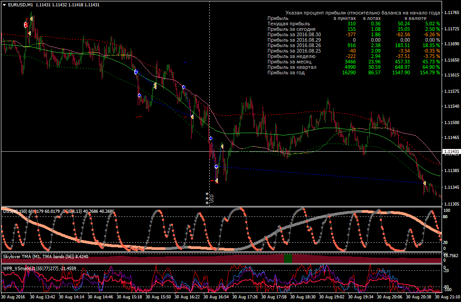461x302 pixels.
Task: Click the blue order arrow near the lowest price spike
Action: coord(216,167)
